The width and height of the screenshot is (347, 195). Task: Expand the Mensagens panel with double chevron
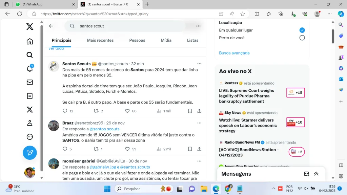pos(316,174)
